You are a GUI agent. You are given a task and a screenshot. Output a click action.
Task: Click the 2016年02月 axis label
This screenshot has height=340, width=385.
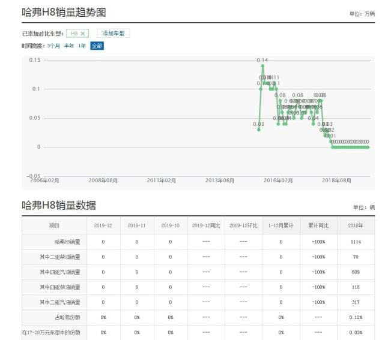[278, 180]
